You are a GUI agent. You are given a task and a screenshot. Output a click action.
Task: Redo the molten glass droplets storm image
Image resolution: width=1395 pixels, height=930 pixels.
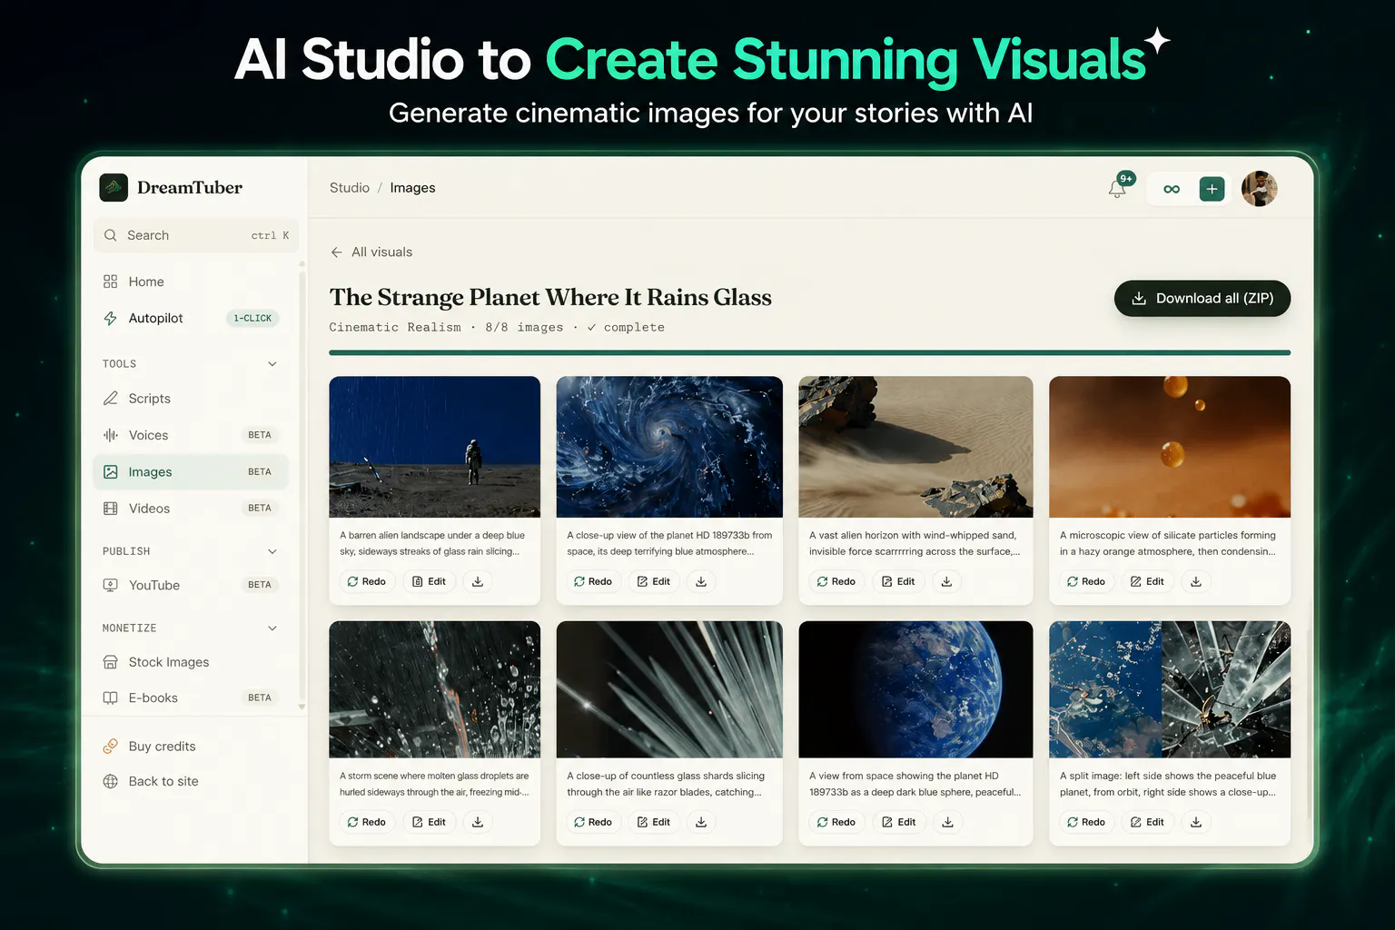pyautogui.click(x=366, y=822)
